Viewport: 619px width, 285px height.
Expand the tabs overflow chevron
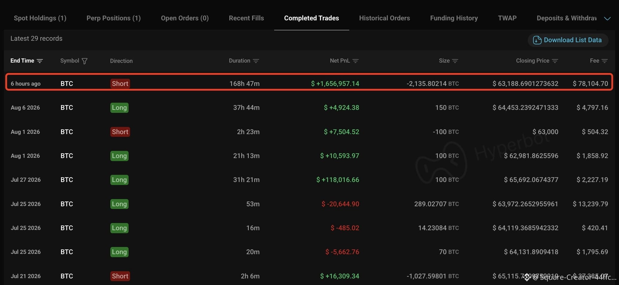click(x=607, y=19)
